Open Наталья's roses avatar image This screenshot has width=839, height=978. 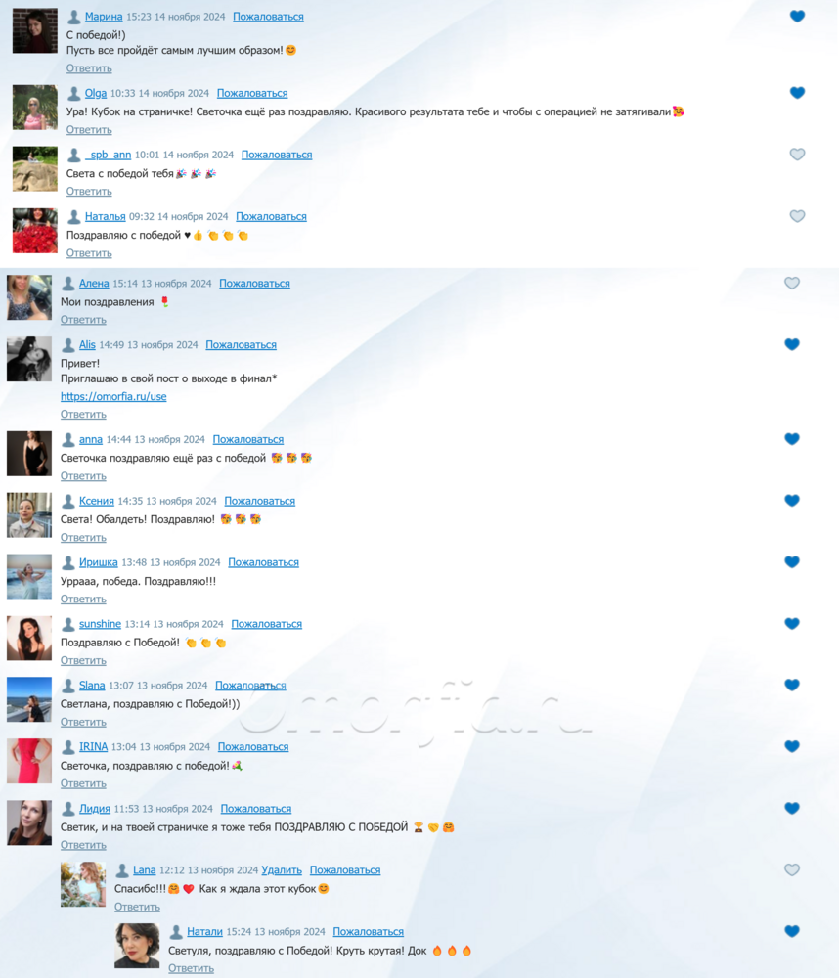pyautogui.click(x=35, y=231)
